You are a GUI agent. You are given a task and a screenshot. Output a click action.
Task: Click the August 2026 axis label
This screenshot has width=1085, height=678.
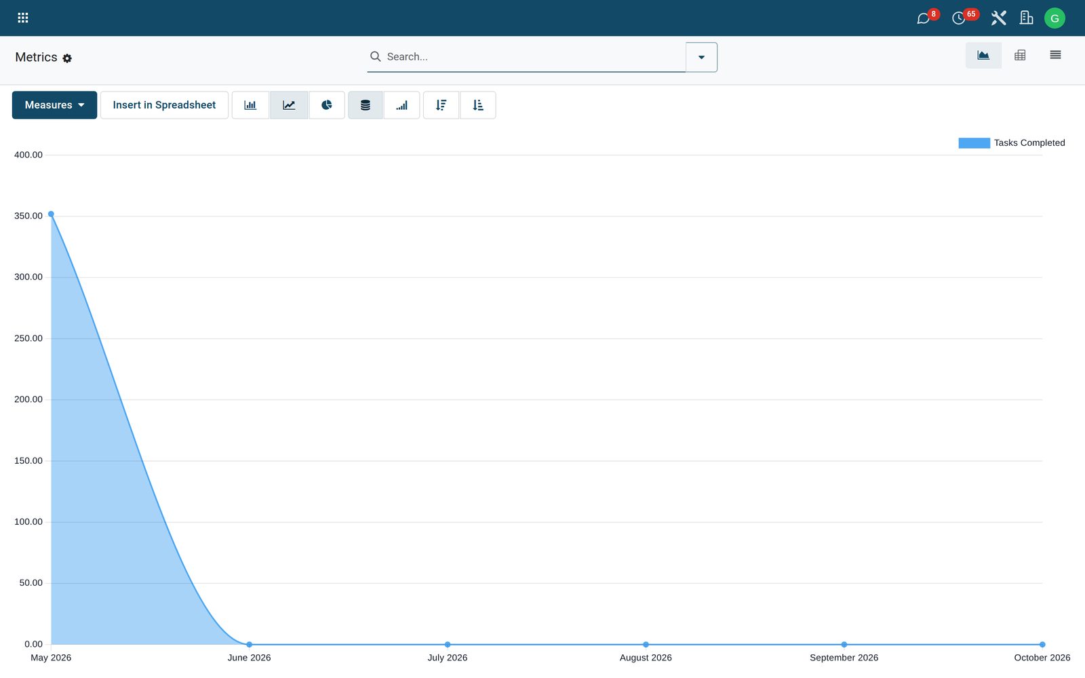646,658
